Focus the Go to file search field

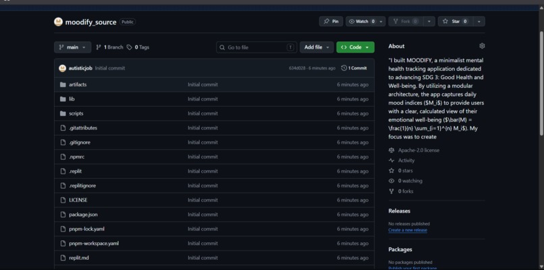pyautogui.click(x=256, y=47)
